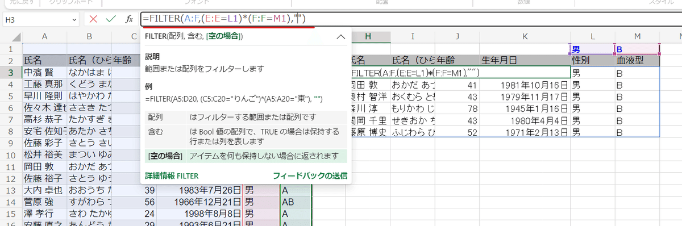Select column J header

[x=457, y=36]
